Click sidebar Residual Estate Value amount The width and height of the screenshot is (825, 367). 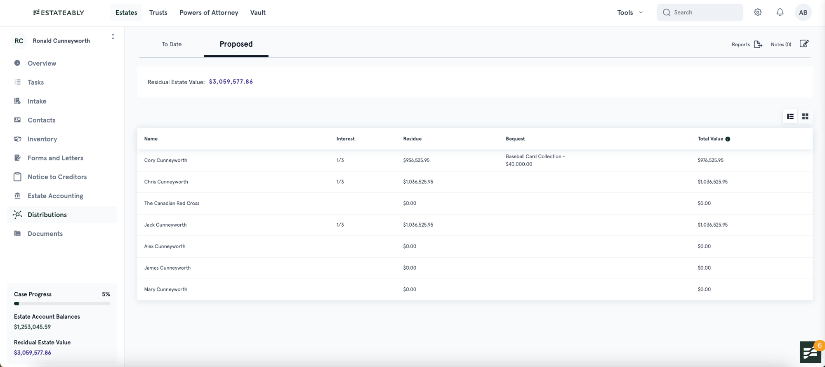pyautogui.click(x=33, y=353)
